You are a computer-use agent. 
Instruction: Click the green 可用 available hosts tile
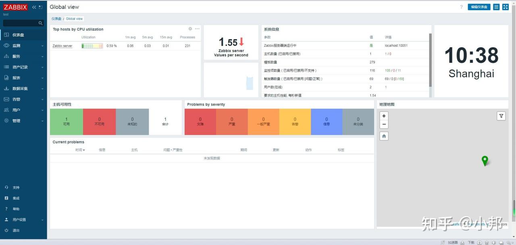click(x=66, y=122)
